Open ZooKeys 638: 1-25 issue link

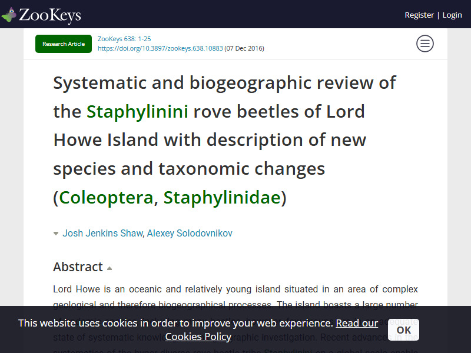[x=124, y=39]
